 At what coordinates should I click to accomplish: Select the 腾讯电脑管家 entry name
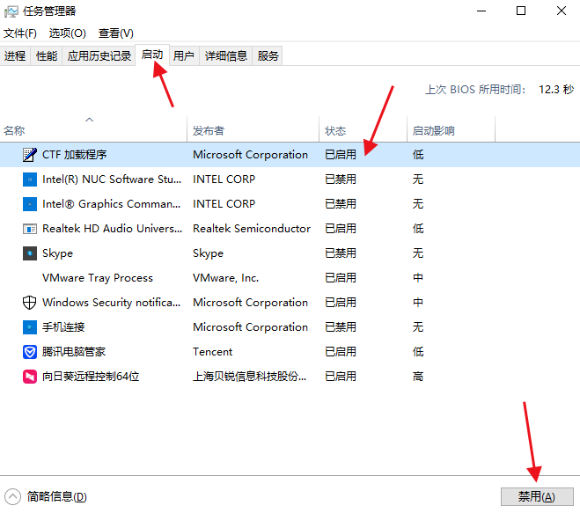tap(74, 352)
